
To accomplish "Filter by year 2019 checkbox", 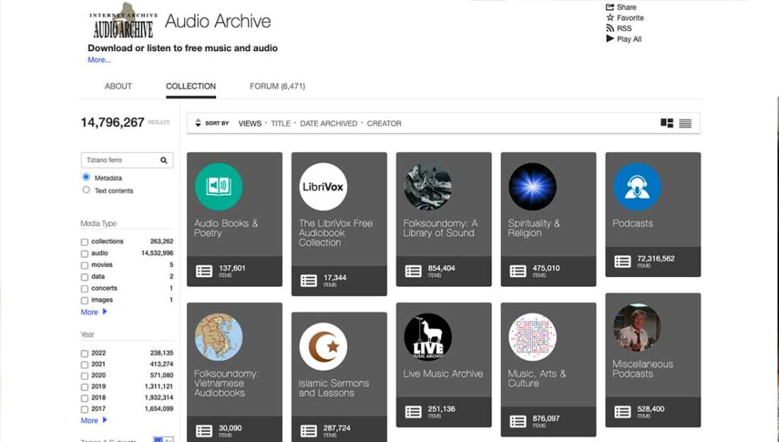I will tap(84, 387).
